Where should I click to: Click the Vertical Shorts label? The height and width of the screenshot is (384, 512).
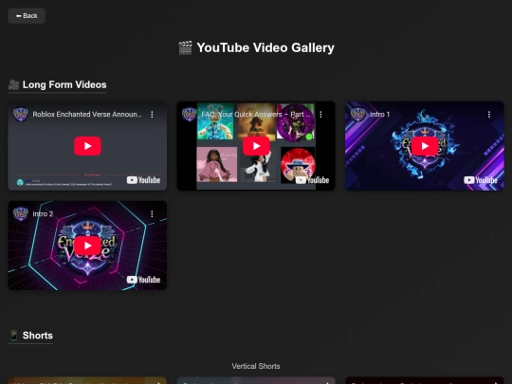pos(256,366)
